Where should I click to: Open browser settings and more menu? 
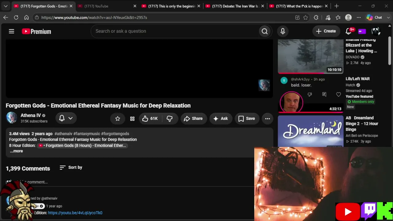point(359,17)
